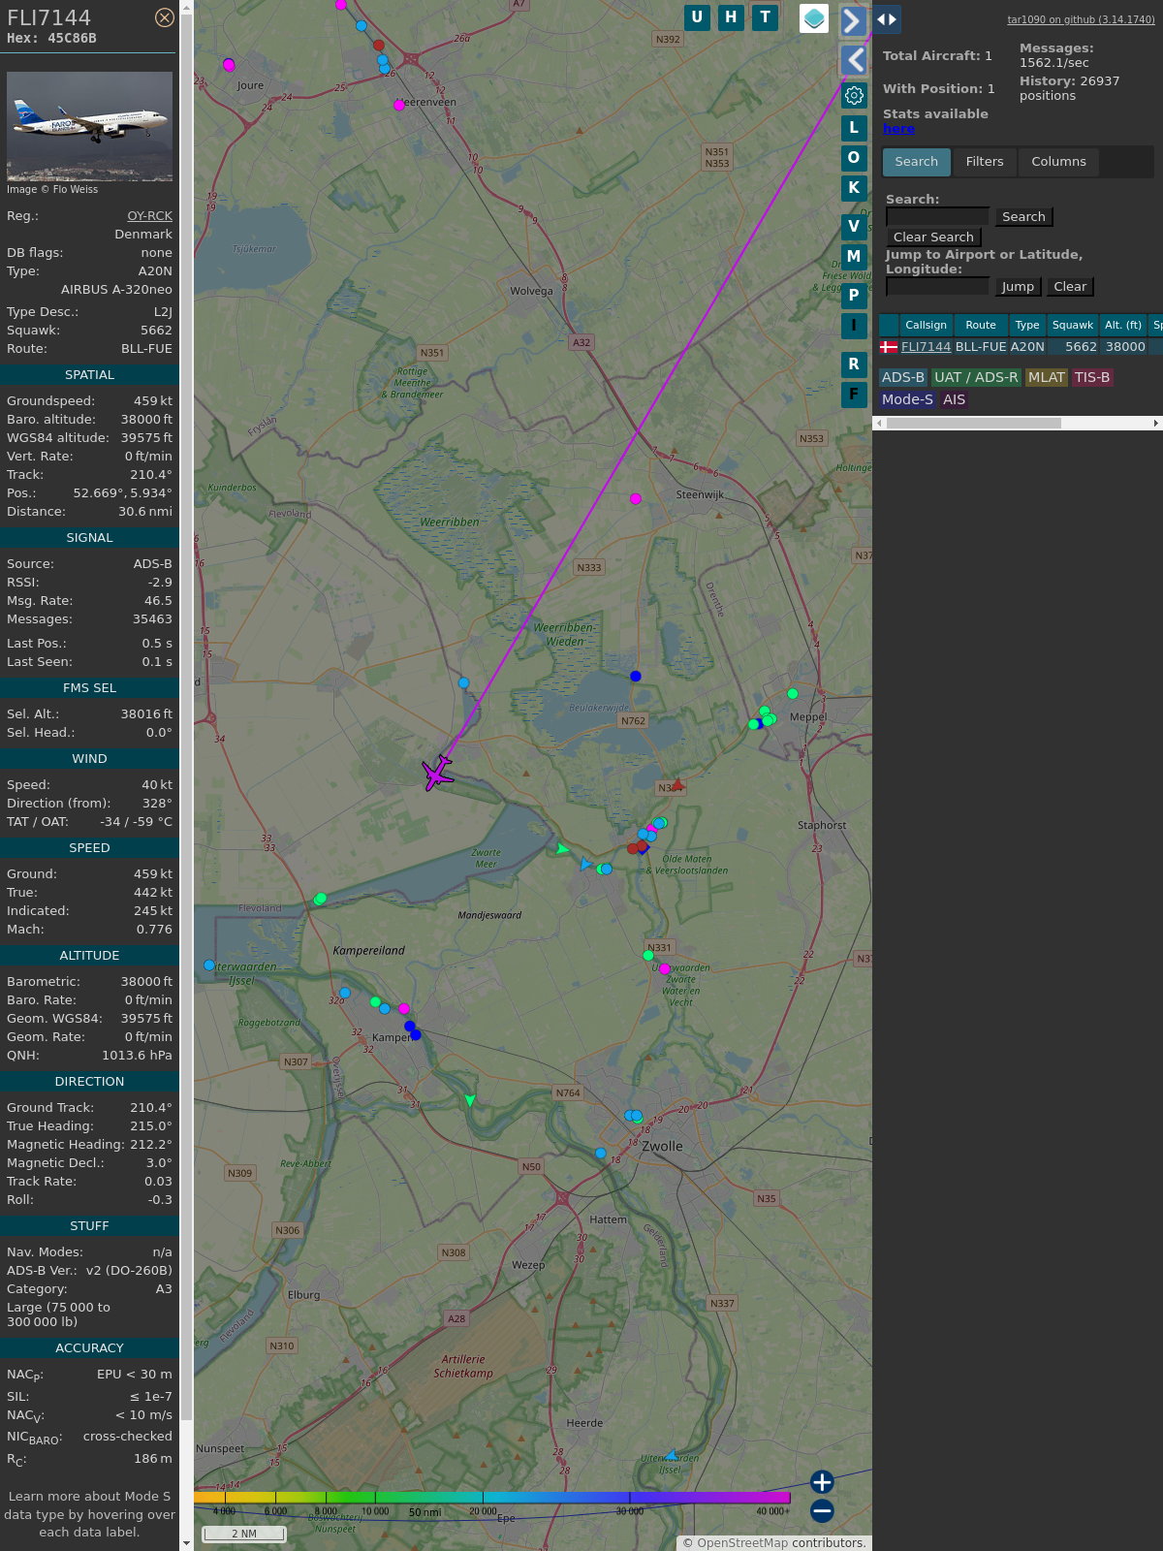Sort table by Callsign column
The image size is (1163, 1551).
926,325
